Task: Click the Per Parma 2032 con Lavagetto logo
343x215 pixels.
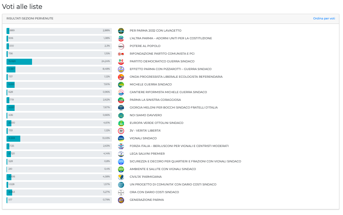Action: click(x=120, y=31)
